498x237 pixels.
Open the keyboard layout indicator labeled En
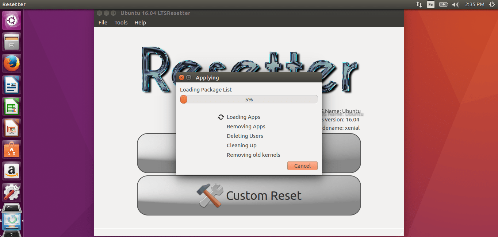click(x=431, y=4)
